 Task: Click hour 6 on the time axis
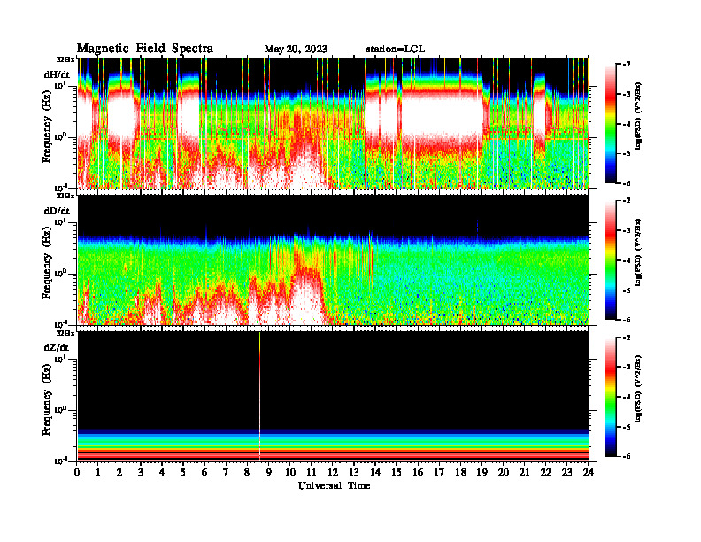pyautogui.click(x=204, y=473)
